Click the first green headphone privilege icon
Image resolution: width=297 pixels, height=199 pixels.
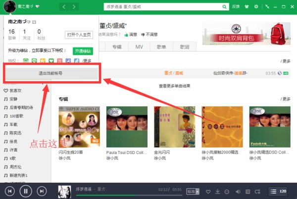[x=26, y=61]
